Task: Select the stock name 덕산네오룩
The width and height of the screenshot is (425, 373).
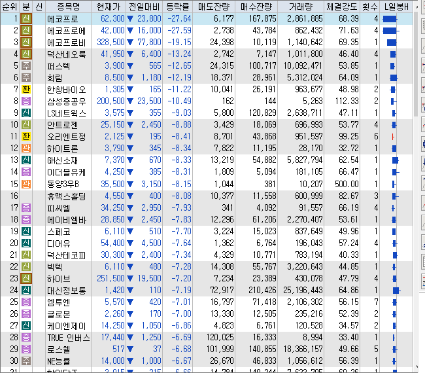Action: pos(67,54)
